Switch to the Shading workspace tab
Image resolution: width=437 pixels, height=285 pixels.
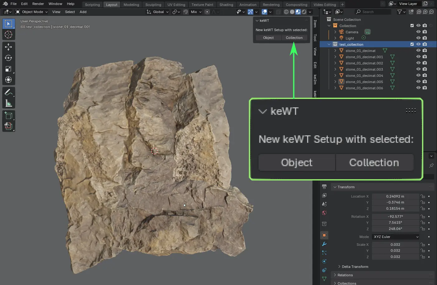pos(226,5)
